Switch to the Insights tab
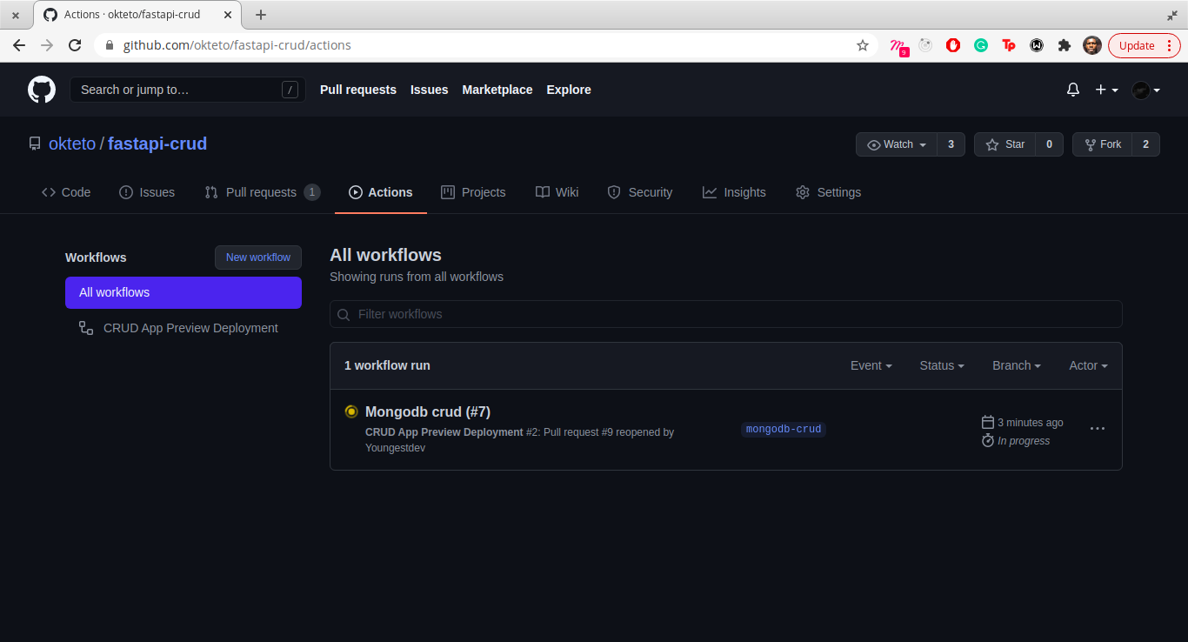 735,192
